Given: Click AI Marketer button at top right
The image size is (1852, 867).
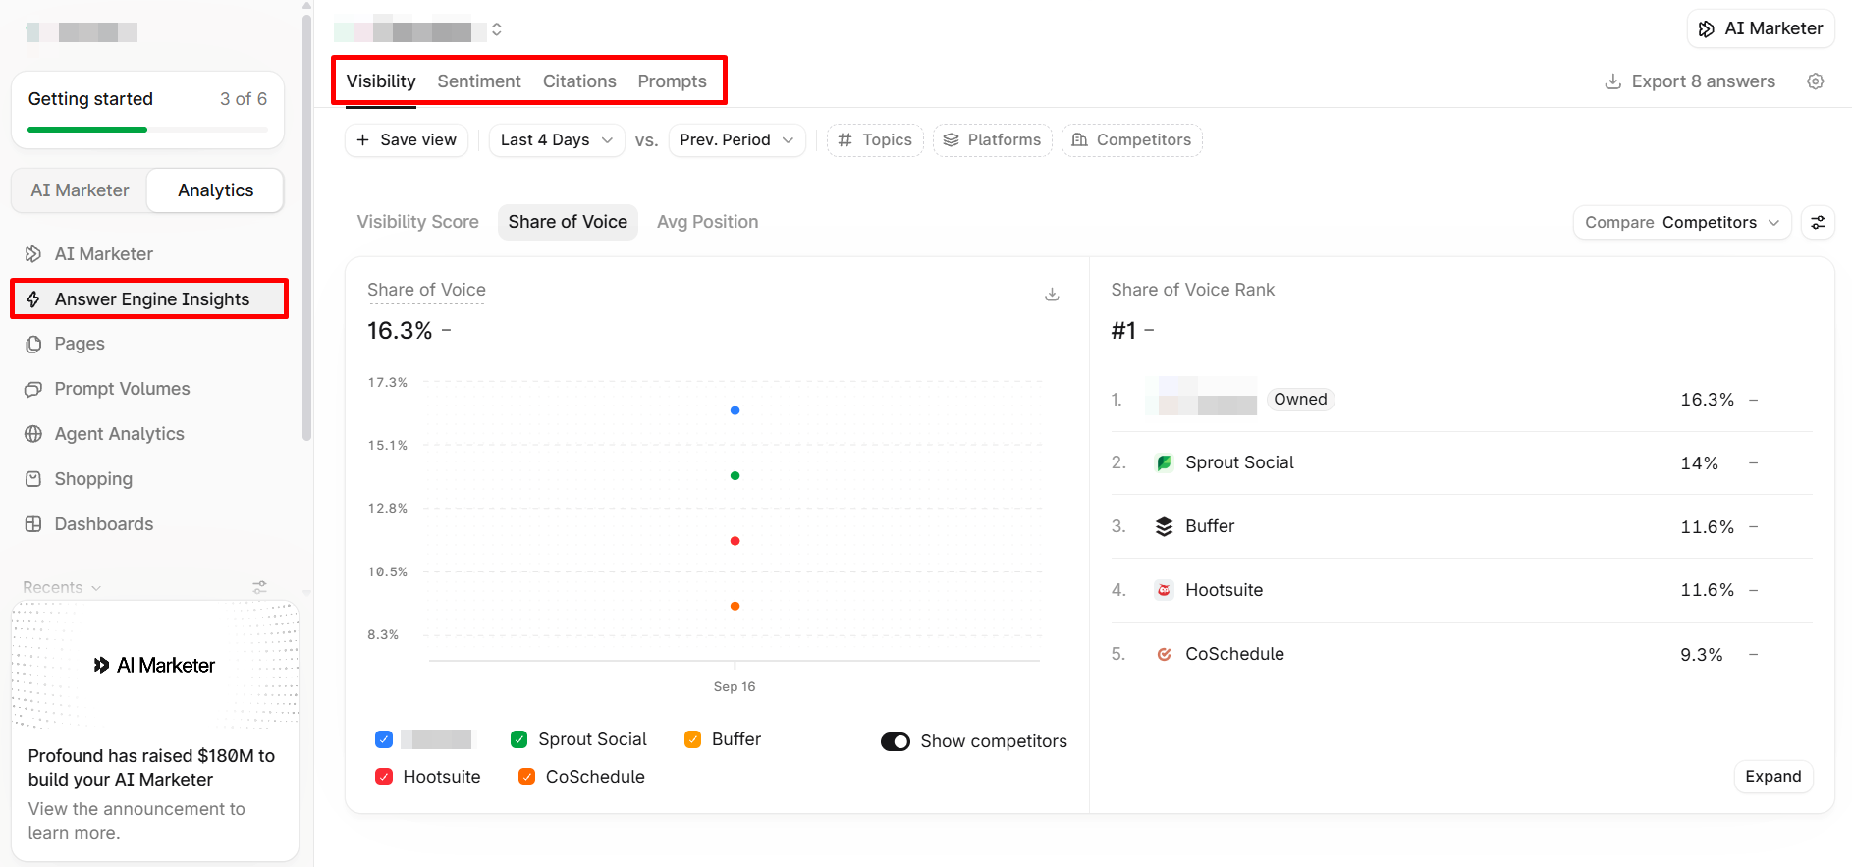Looking at the screenshot, I should (x=1761, y=28).
